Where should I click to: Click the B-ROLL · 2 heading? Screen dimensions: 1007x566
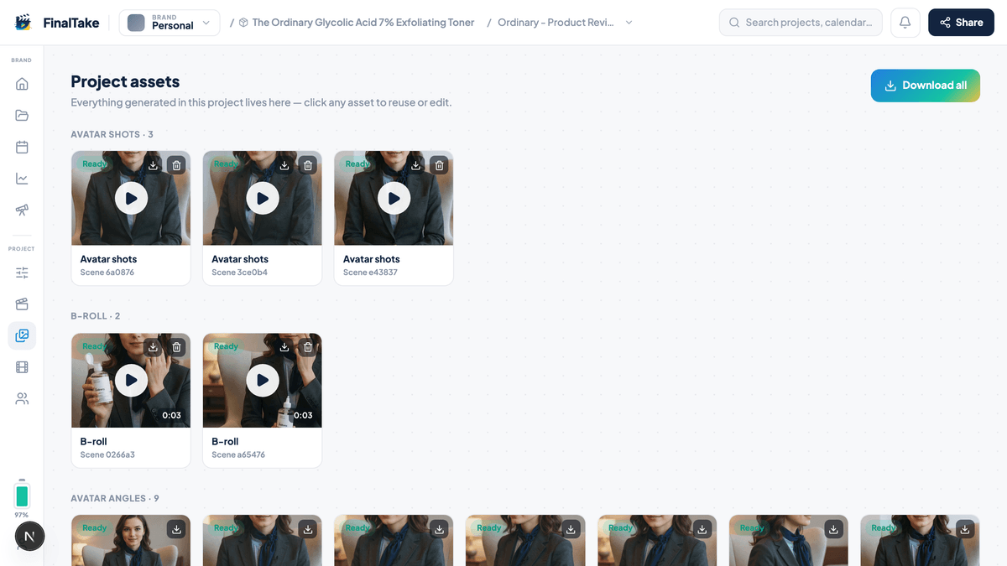(95, 316)
